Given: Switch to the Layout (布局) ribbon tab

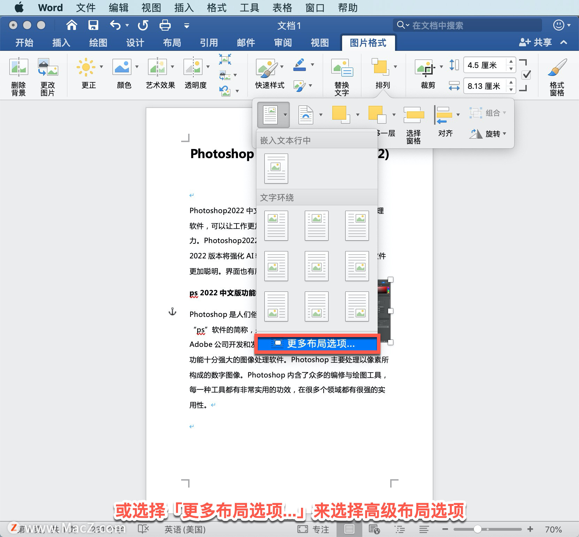Looking at the screenshot, I should tap(172, 42).
